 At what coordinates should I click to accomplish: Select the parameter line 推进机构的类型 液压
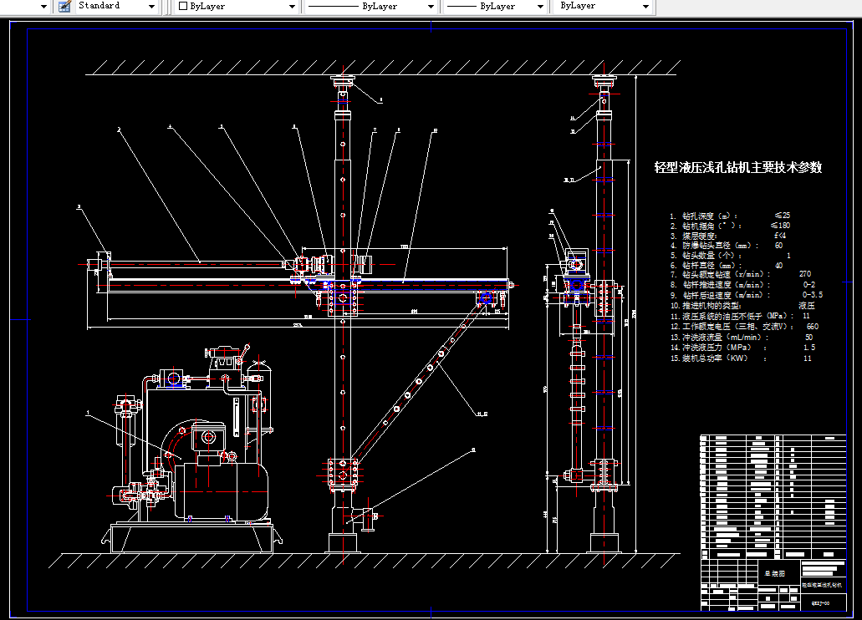click(742, 306)
